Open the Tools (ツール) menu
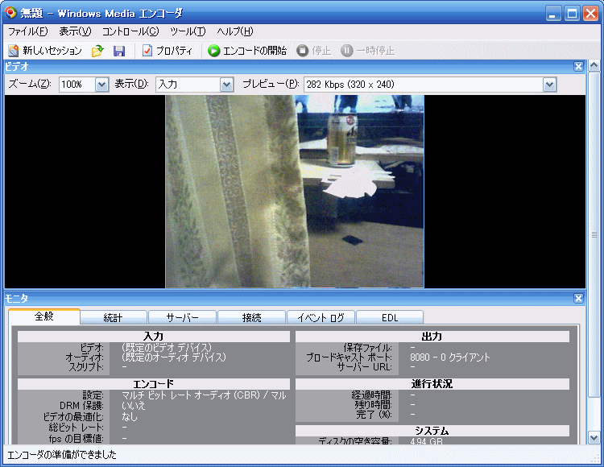This screenshot has width=604, height=467. 187,31
